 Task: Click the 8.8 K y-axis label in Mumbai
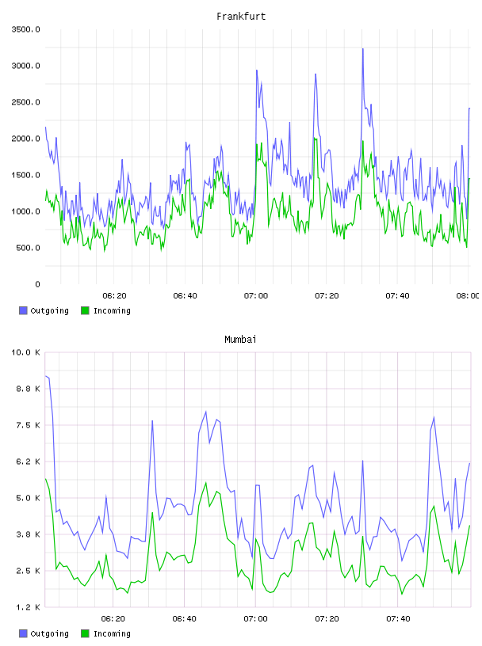click(28, 389)
